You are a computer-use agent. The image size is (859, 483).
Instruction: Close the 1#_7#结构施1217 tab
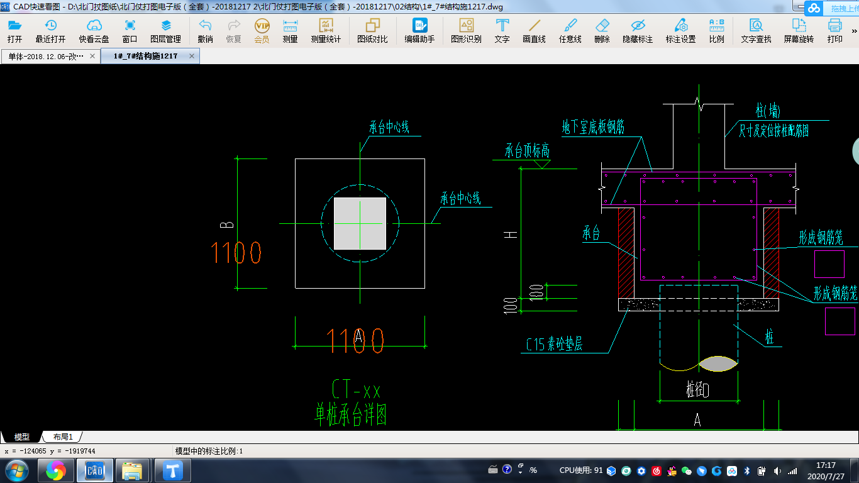point(192,56)
